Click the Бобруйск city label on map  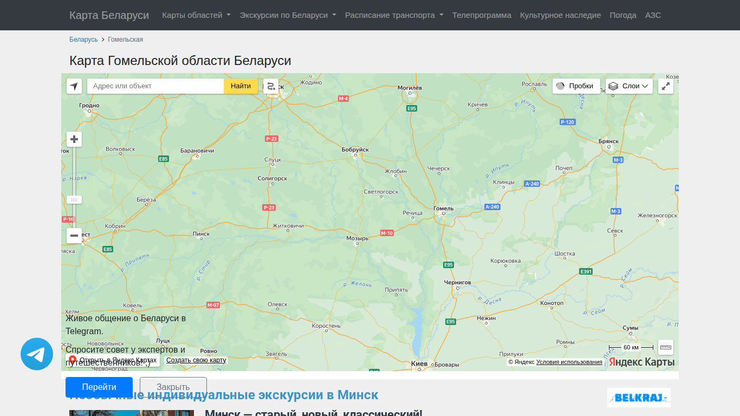[355, 149]
